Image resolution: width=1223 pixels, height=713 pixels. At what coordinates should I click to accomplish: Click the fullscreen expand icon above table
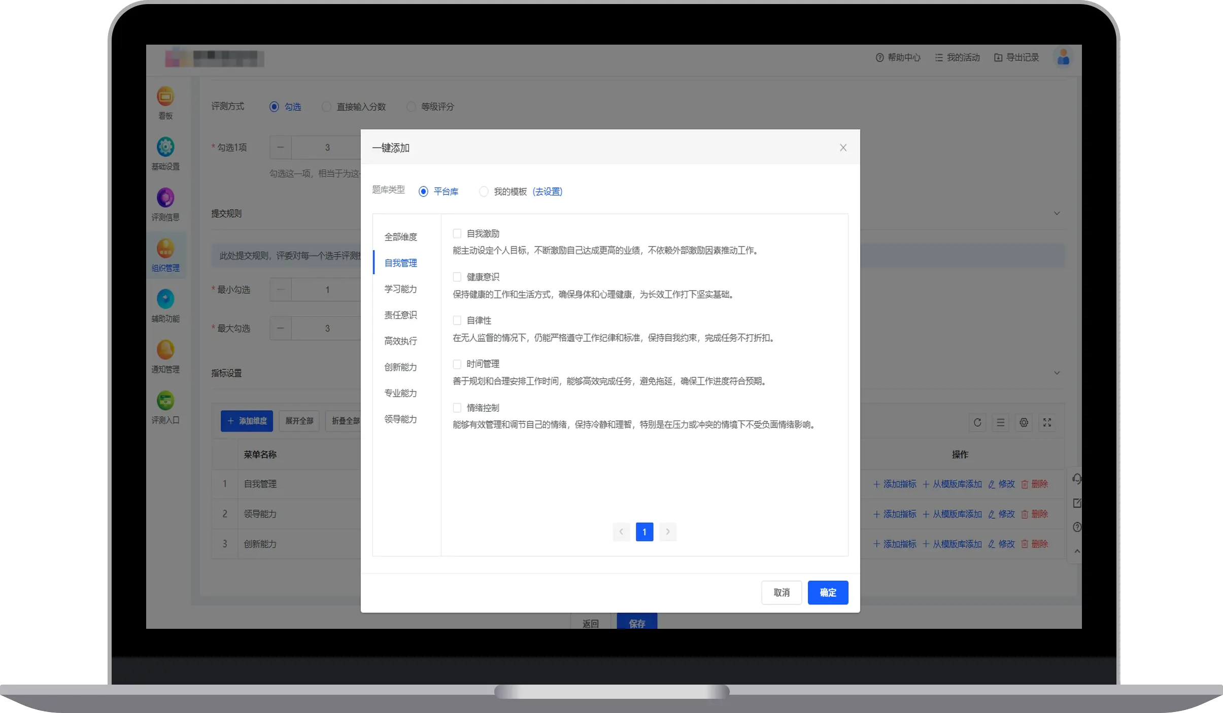(x=1047, y=422)
